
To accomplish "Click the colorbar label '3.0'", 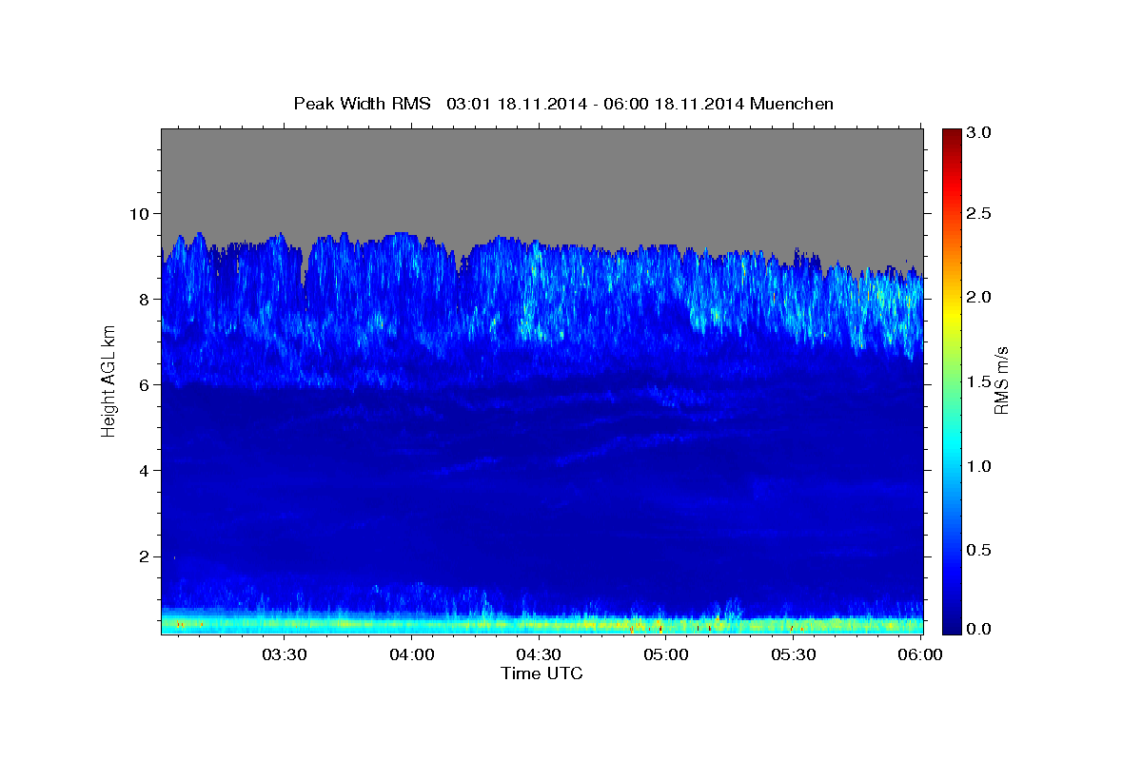I will (x=981, y=133).
